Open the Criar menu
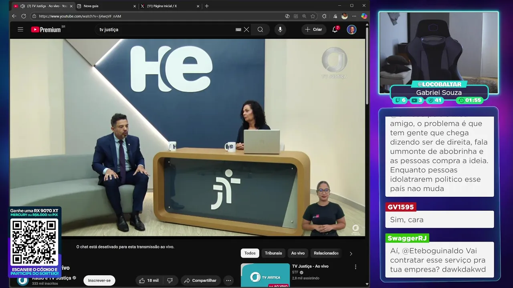This screenshot has height=288, width=513. [x=314, y=29]
